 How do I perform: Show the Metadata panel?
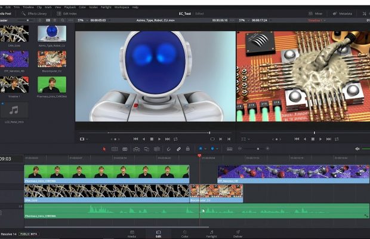click(x=343, y=13)
